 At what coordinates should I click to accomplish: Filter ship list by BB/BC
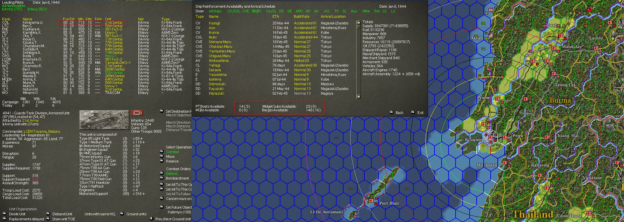(257, 11)
